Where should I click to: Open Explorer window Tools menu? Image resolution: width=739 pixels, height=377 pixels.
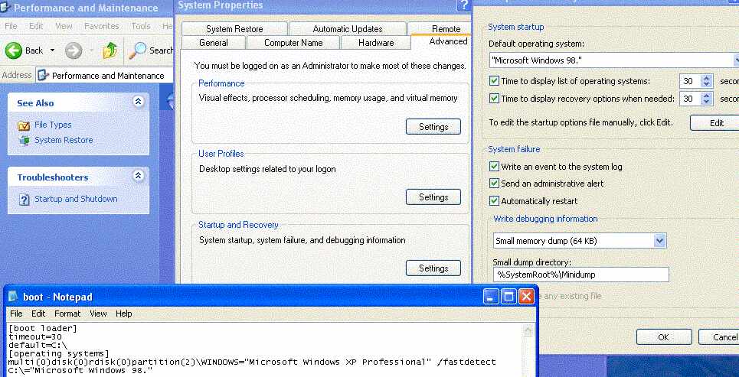[x=140, y=26]
